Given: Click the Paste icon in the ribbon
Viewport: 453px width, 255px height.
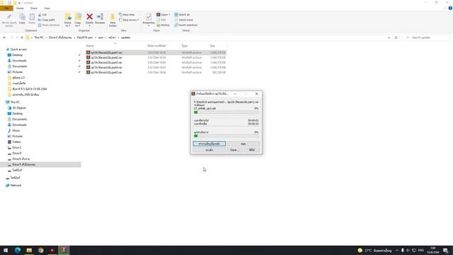Looking at the screenshot, I should 32,19.
